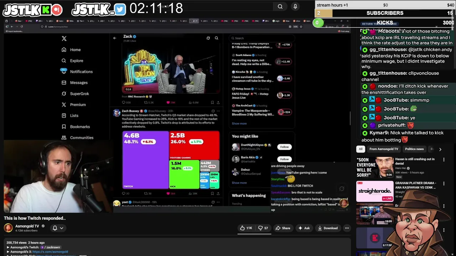456x256 pixels.
Task: Play the Tim Dillon Show clip in the tweet
Action: 171,68
